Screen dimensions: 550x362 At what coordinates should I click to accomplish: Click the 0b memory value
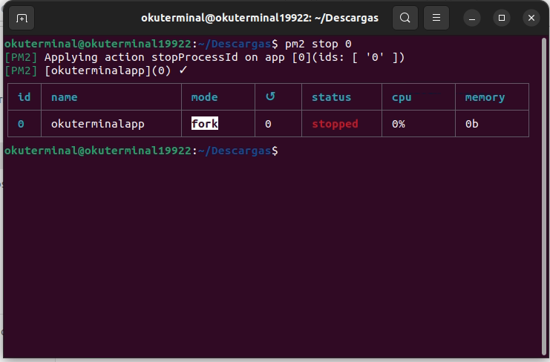coord(472,124)
